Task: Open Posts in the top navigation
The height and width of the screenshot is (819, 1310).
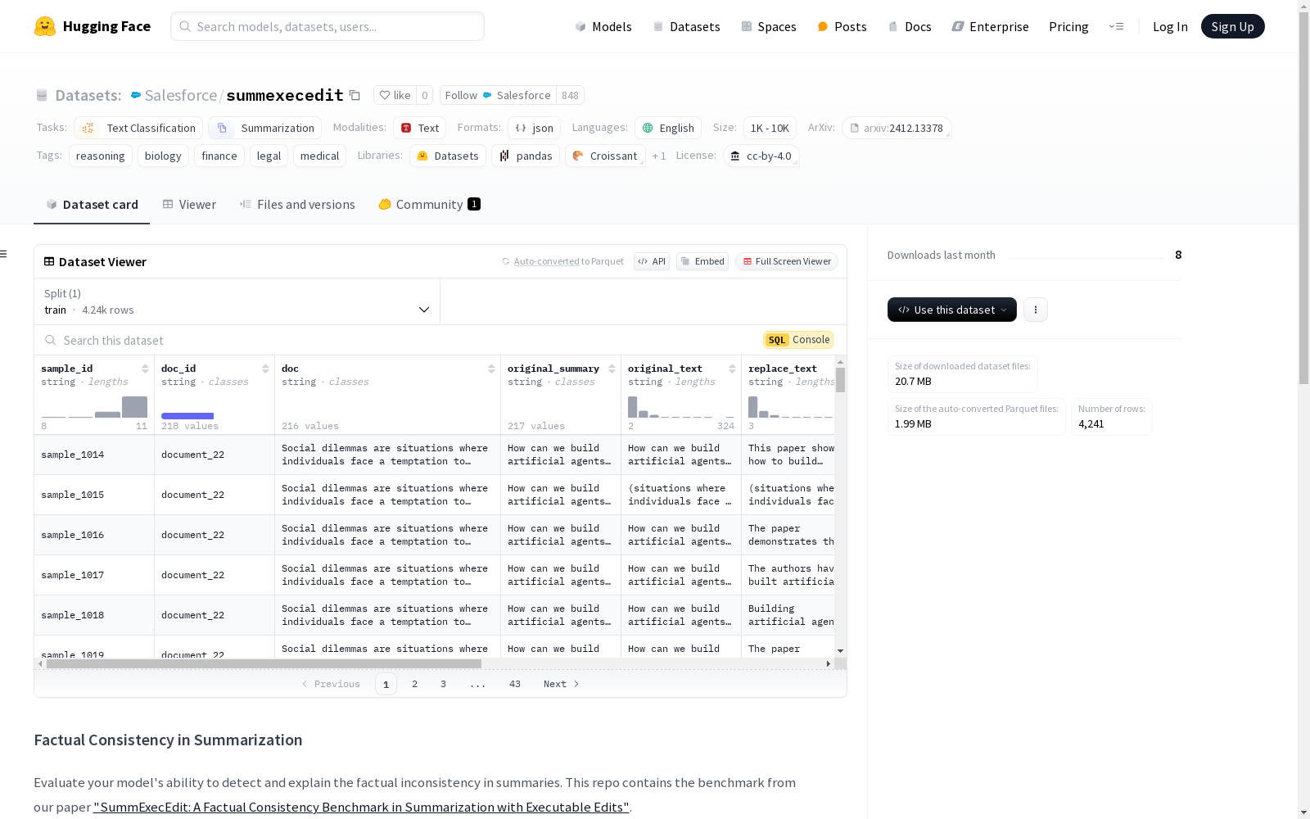Action: point(842,26)
